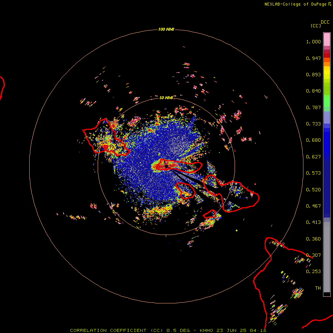Image resolution: width=333 pixels, height=333 pixels.
Task: Click the 0.840 scale value
Action: pyautogui.click(x=313, y=91)
